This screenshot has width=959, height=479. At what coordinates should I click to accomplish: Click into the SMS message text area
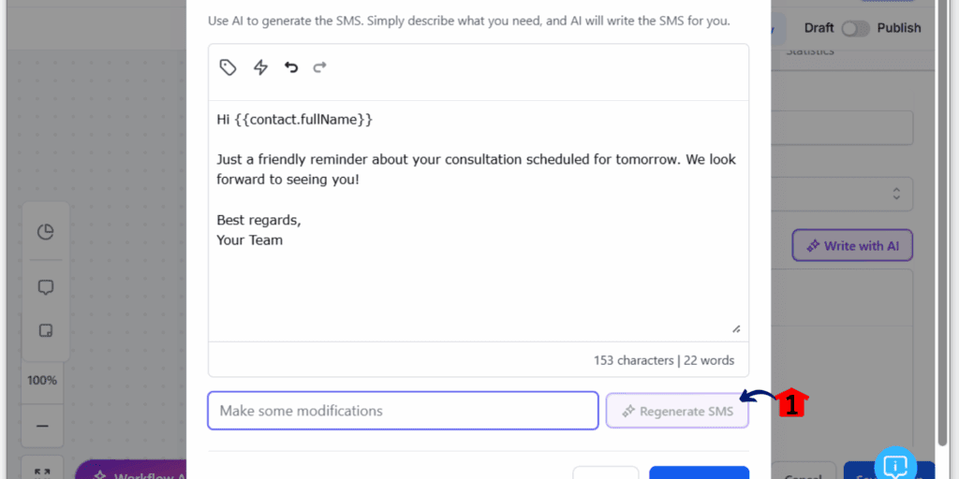[x=479, y=220]
